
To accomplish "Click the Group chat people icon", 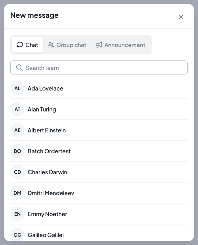I will 51,45.
